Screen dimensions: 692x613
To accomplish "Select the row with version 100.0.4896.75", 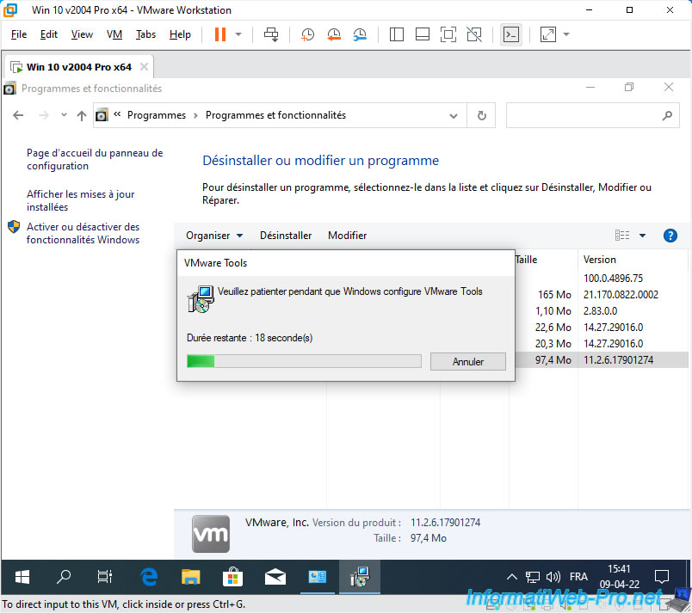I will (x=602, y=279).
